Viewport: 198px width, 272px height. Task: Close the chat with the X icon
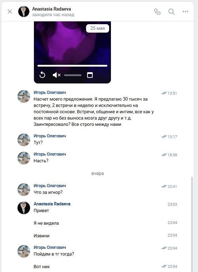[x=10, y=12]
